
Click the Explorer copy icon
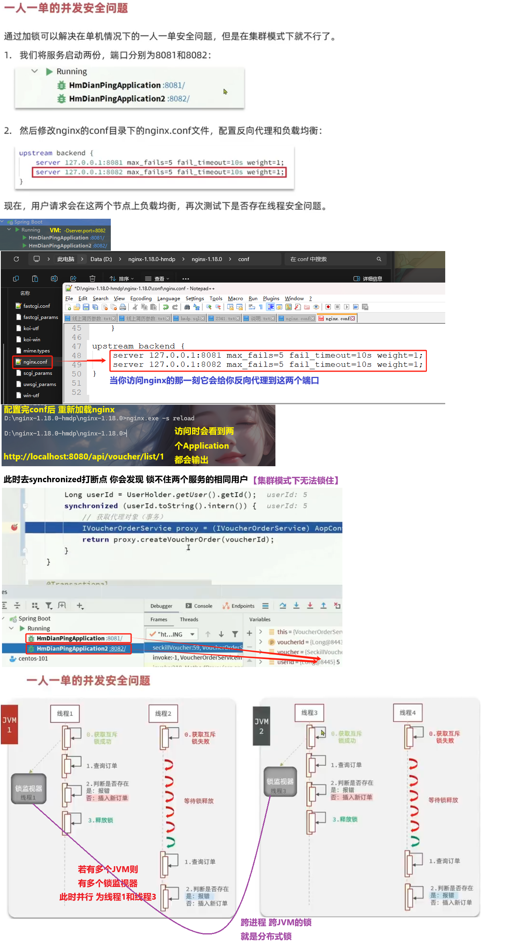16,279
